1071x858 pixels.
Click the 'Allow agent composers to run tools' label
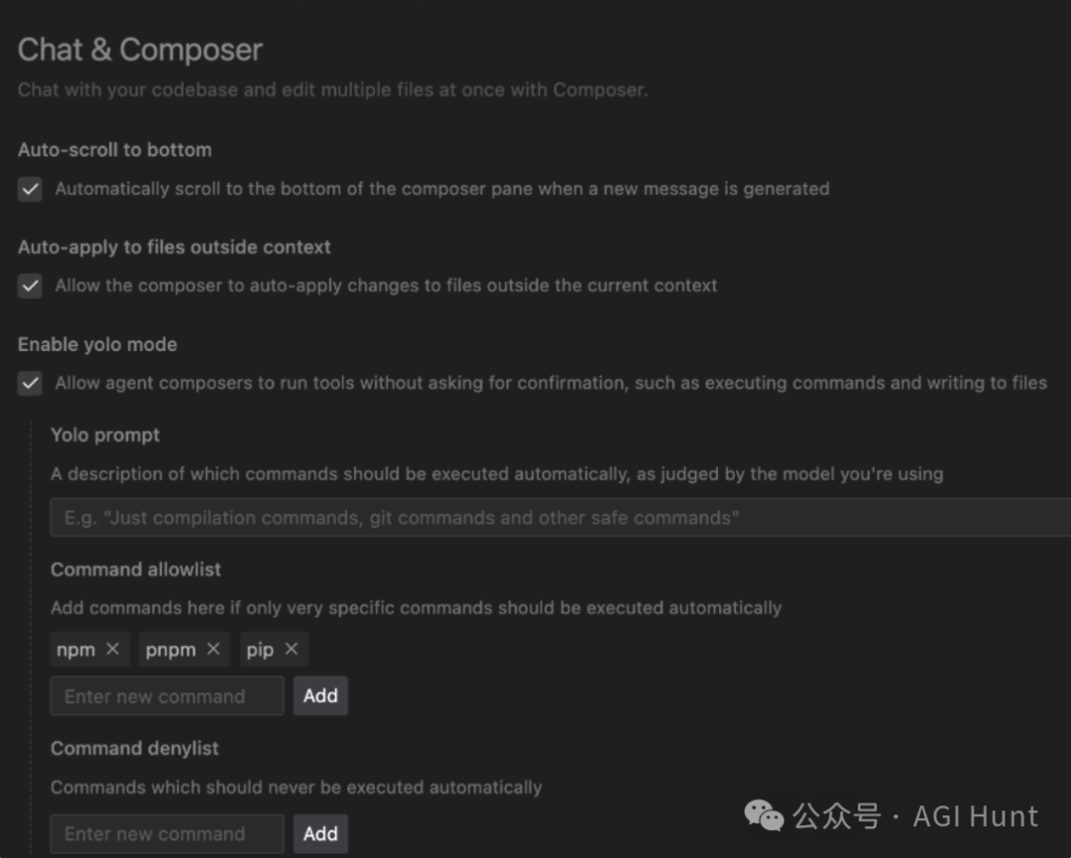550,383
